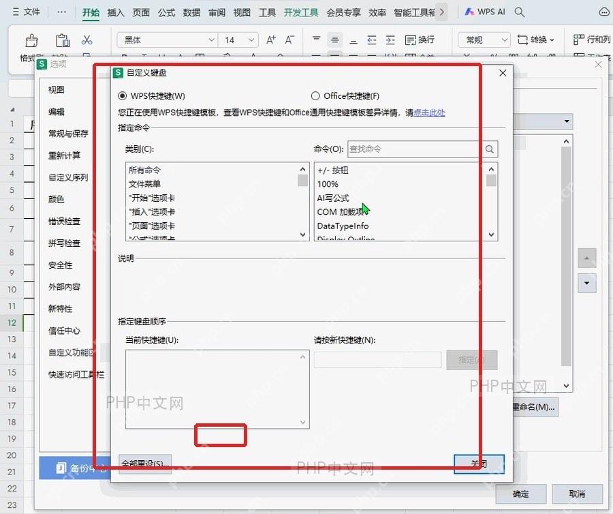
Task: Switch to the 插入 ribbon tab
Action: (x=115, y=12)
